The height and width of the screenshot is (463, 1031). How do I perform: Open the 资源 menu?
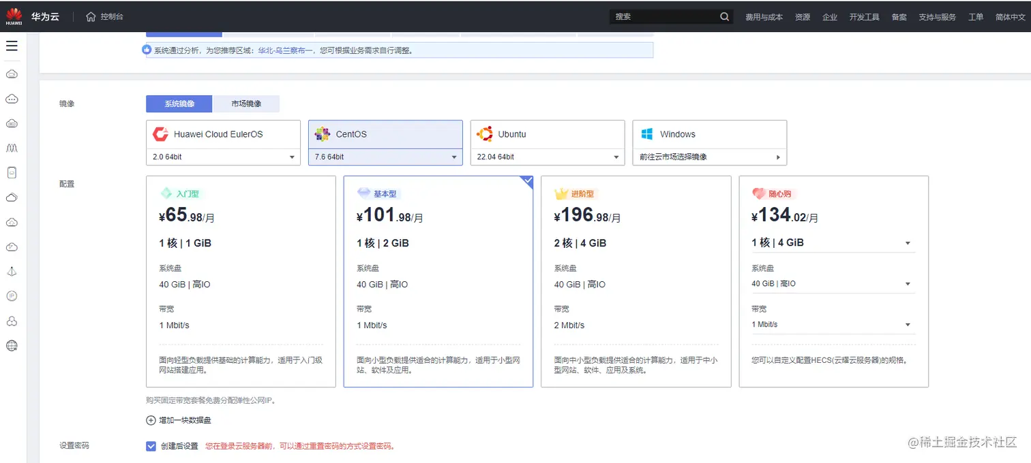[x=803, y=17]
